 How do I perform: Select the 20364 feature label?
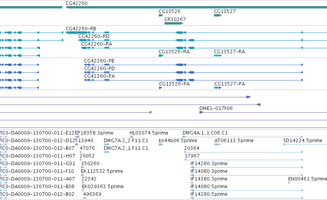[x=191, y=148]
